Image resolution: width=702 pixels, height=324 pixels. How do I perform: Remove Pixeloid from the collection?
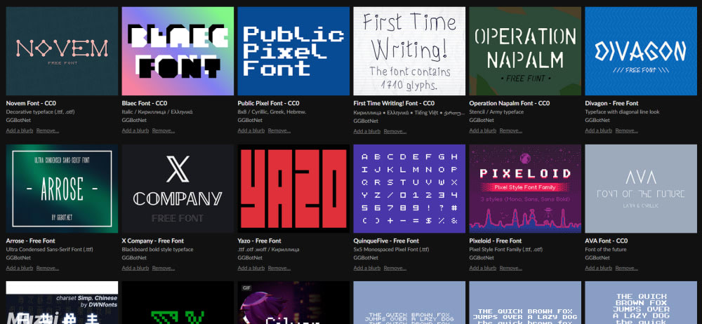coord(511,268)
